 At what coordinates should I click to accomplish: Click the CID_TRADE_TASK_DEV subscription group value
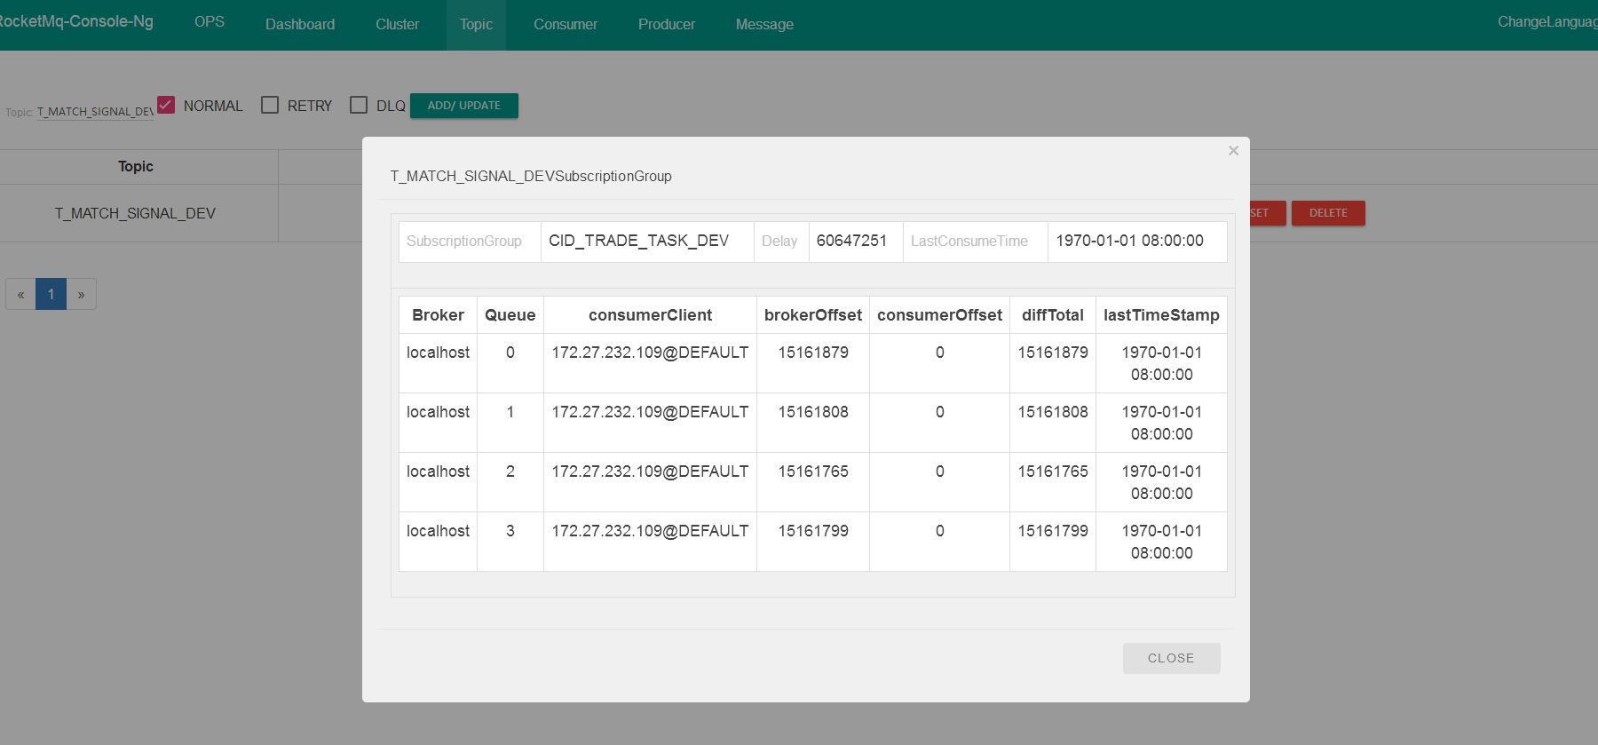click(638, 241)
